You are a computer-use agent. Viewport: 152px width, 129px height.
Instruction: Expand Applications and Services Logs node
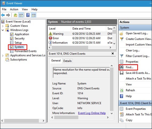[x=3, y=55]
